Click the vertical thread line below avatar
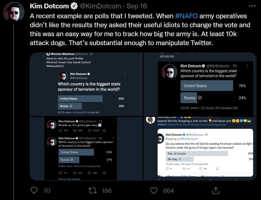This screenshot has height=200, width=261. tap(13, 90)
